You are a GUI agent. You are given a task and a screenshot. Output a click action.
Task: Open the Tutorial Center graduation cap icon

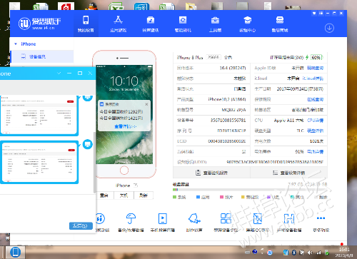coord(248,20)
